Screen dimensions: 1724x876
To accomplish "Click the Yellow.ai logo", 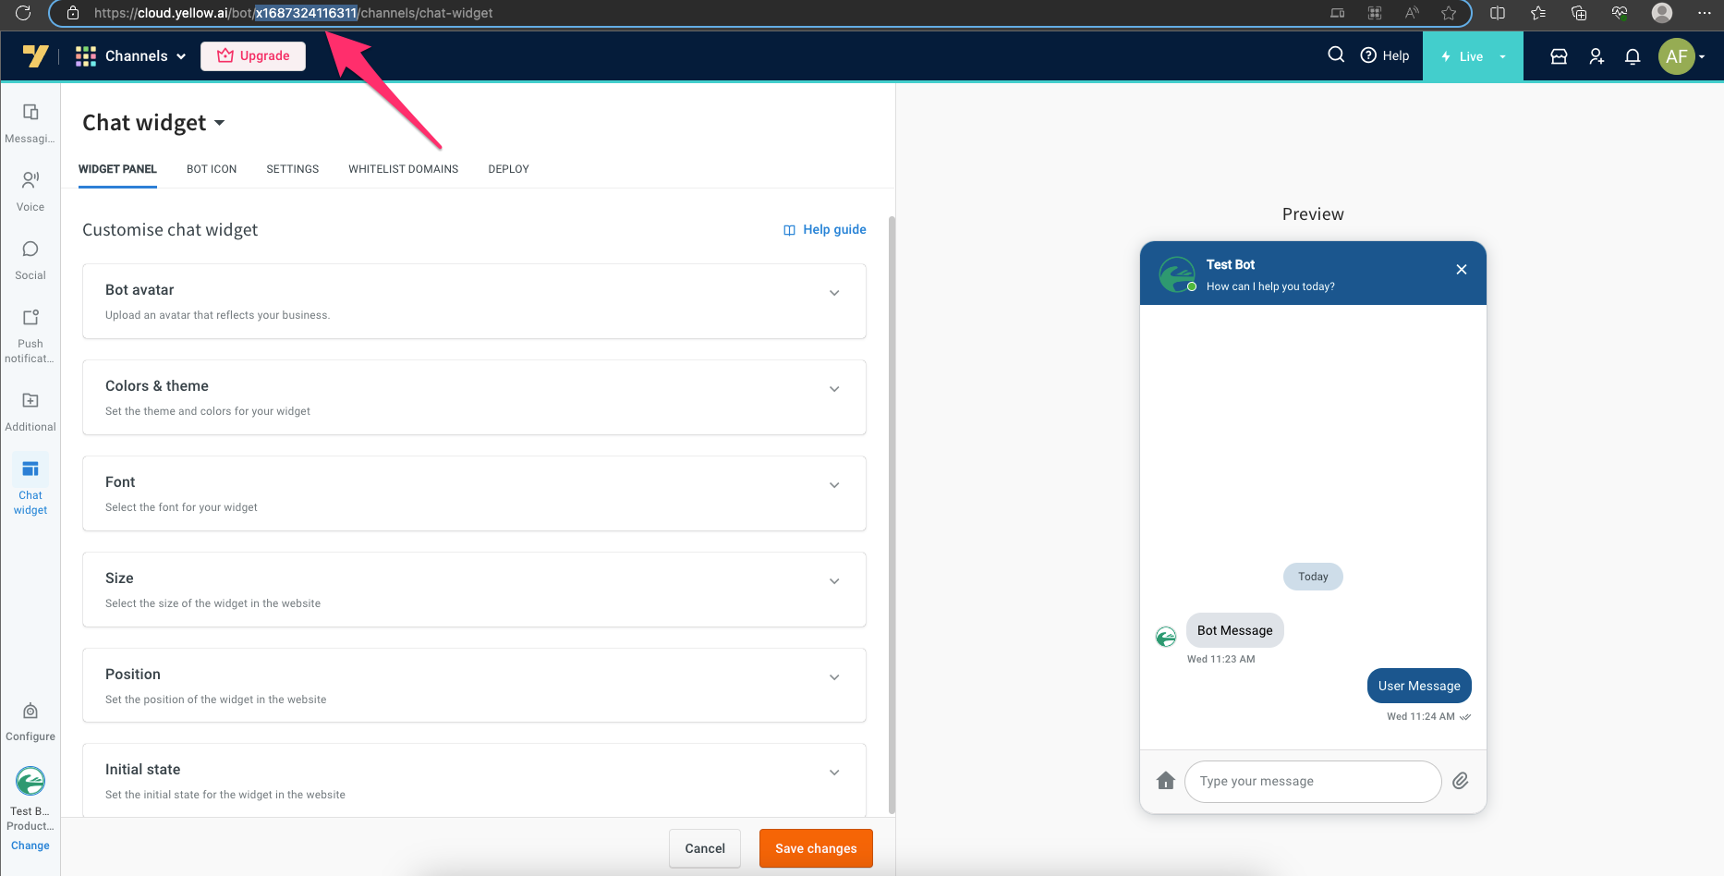I will tap(35, 56).
